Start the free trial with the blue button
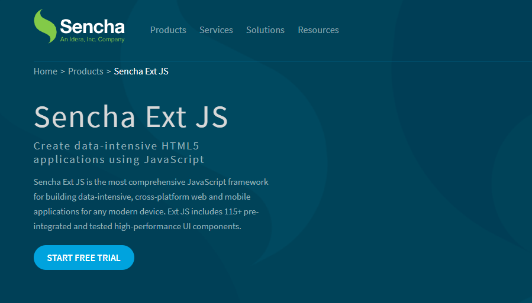The width and height of the screenshot is (532, 303). (x=84, y=258)
